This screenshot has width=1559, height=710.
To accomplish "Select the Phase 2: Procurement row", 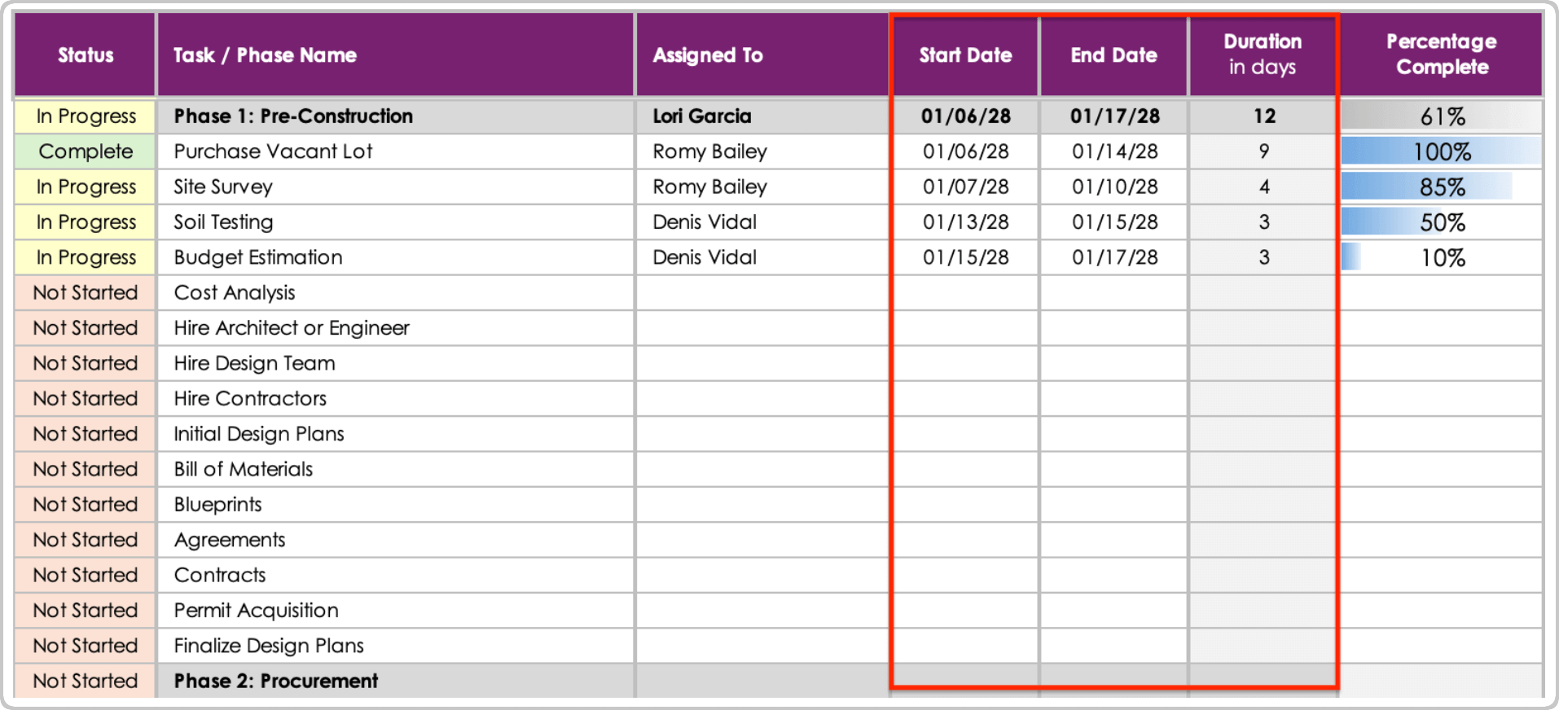I will click(275, 681).
